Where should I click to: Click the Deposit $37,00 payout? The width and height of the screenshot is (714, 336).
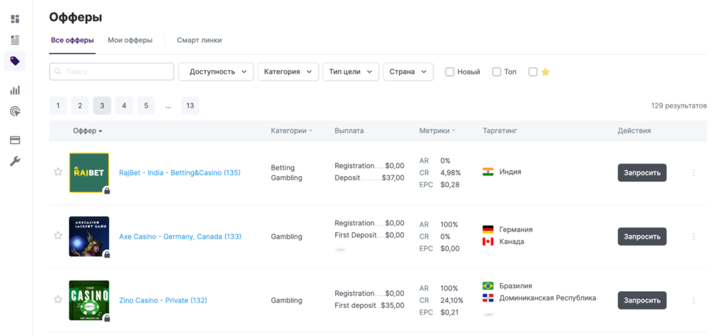click(x=370, y=177)
